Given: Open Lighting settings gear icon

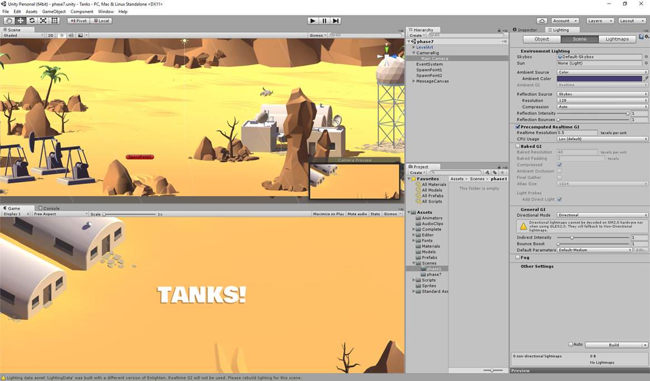Looking at the screenshot, I should coord(646,37).
